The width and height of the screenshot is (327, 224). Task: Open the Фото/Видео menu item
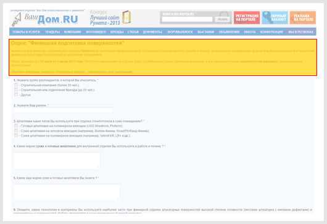click(x=96, y=32)
